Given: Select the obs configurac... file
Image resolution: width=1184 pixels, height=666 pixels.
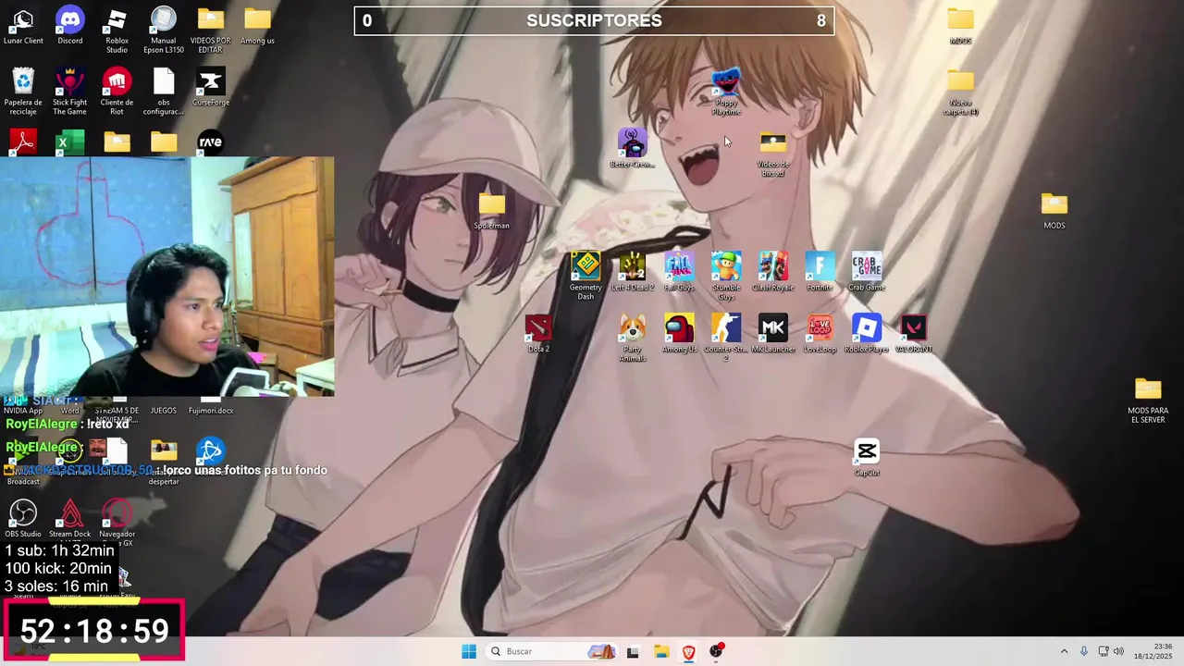Looking at the screenshot, I should [164, 92].
